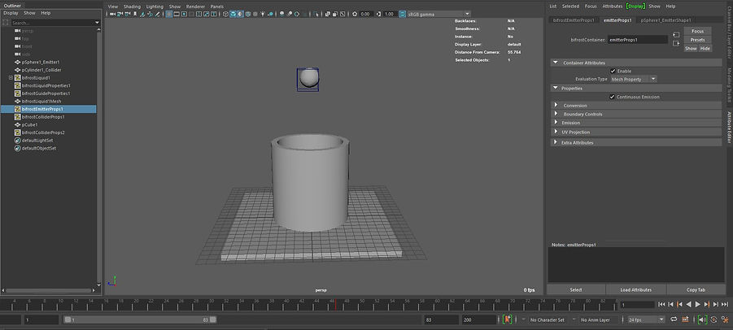Viewport: 733px width, 330px height.
Task: Expand the Emission section
Action: 556,123
